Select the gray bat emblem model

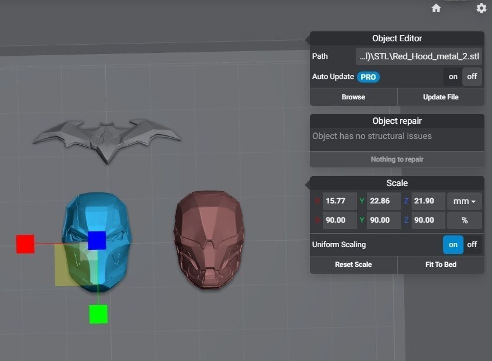(x=106, y=141)
